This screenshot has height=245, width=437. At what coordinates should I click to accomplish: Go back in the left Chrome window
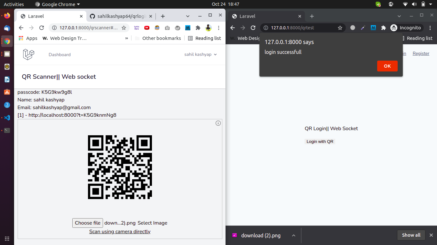pos(21,28)
